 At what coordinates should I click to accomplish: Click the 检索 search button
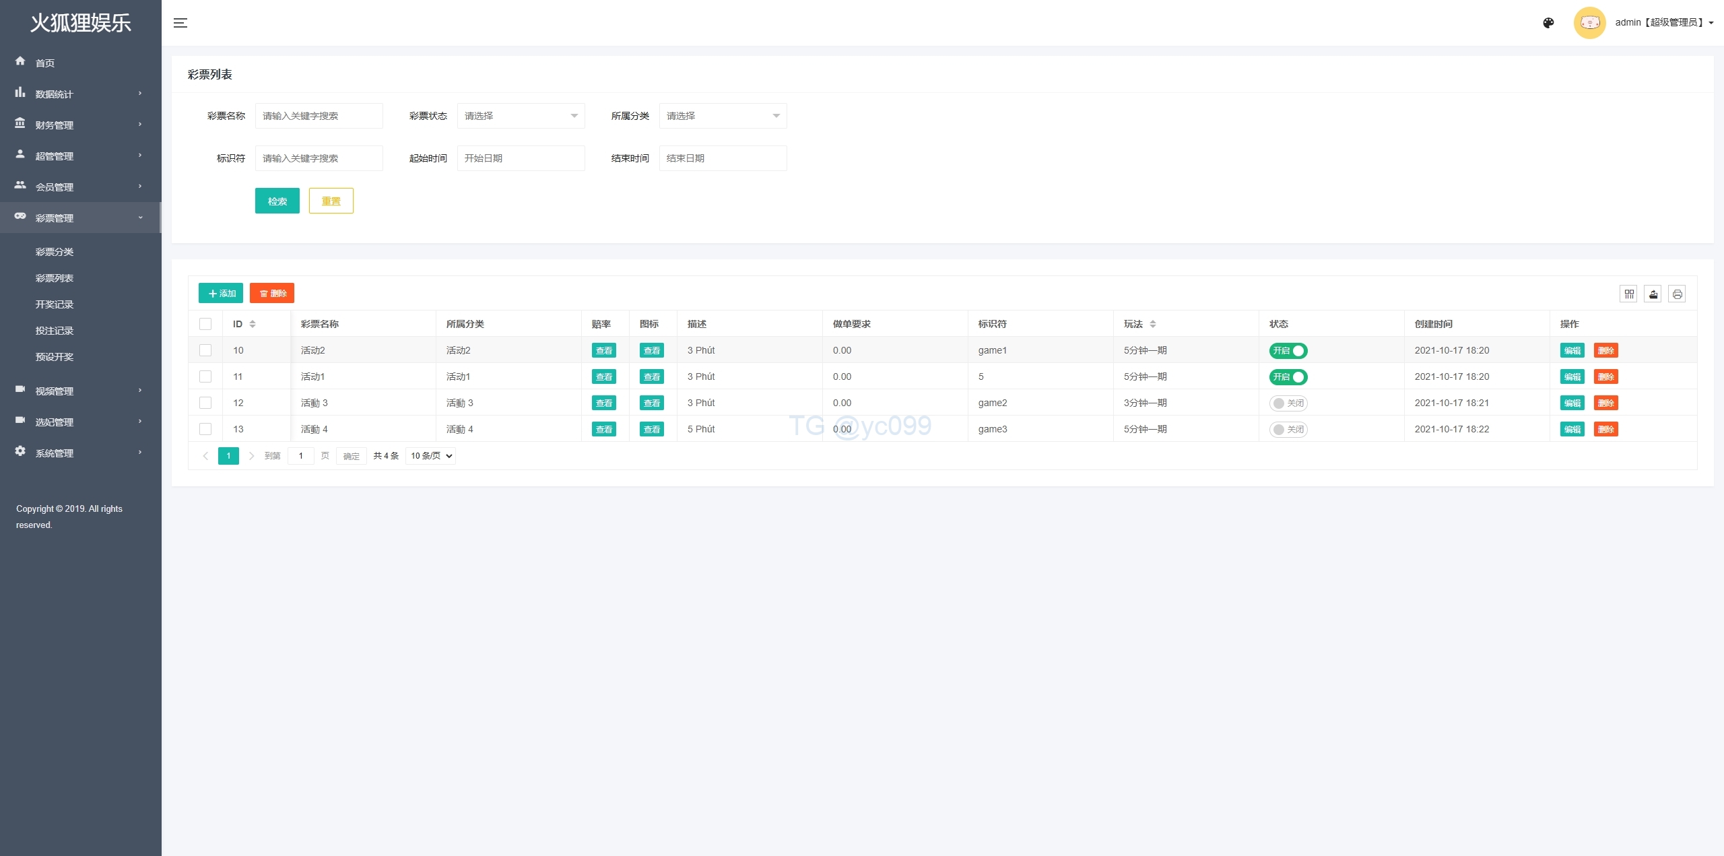[x=277, y=201]
